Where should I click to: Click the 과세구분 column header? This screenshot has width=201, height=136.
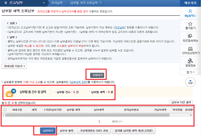pyautogui.click(x=17, y=110)
